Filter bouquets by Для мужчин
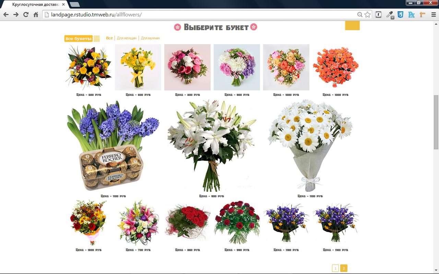This screenshot has height=274, width=439. pyautogui.click(x=150, y=38)
